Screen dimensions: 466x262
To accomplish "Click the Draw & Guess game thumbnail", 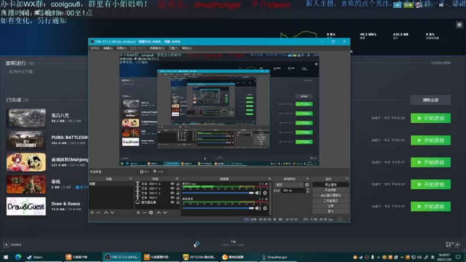I will 26,207.
